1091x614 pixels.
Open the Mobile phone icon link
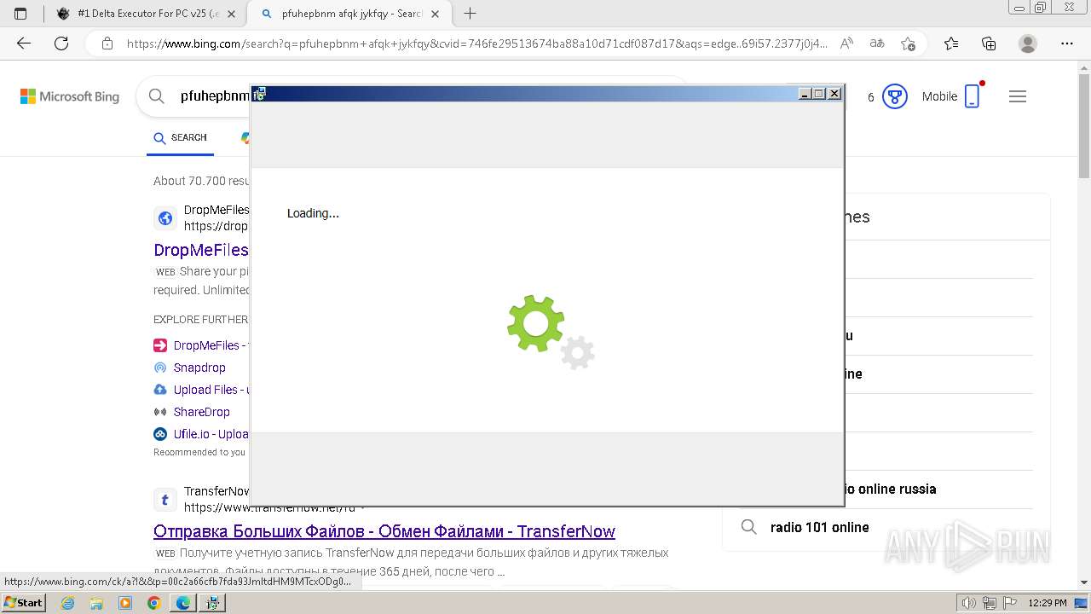[x=973, y=96]
